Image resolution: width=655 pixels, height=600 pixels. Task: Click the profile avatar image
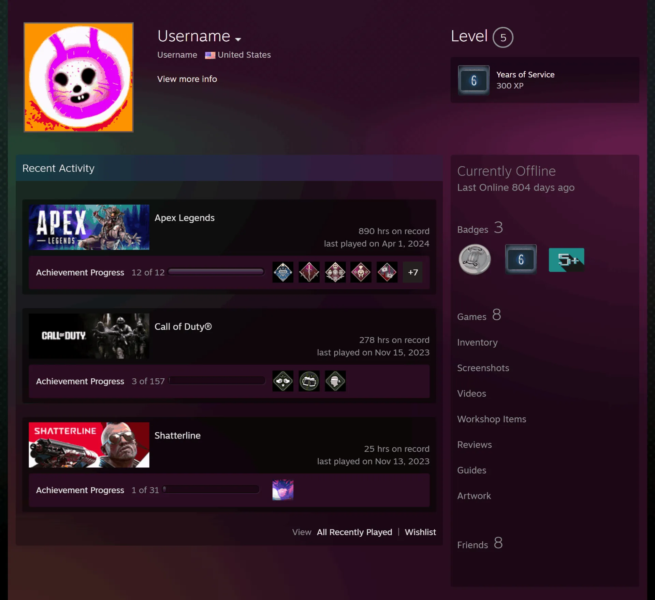point(78,77)
